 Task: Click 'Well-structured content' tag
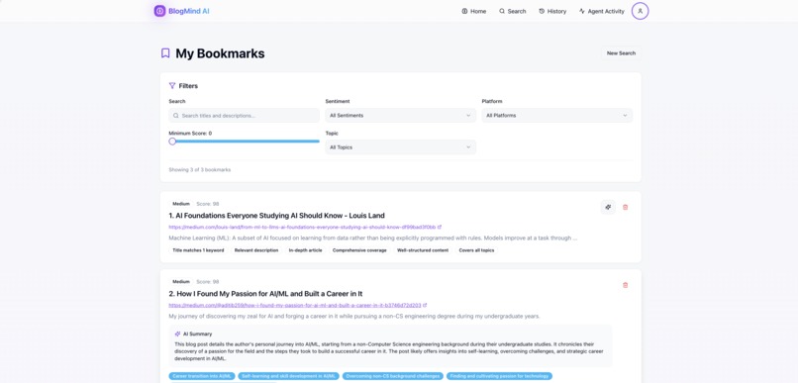coord(423,250)
